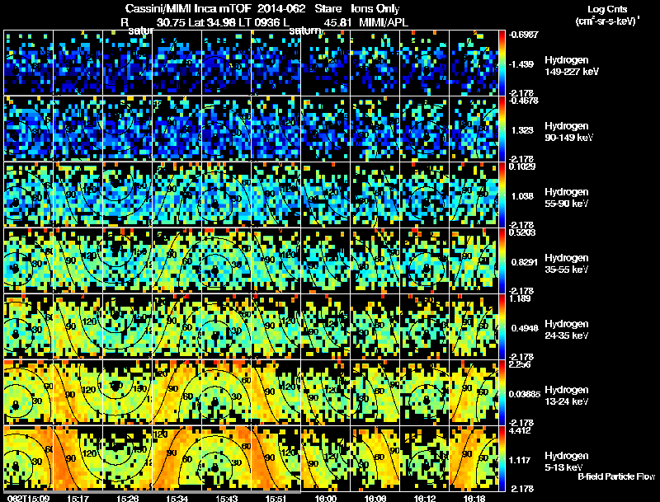Click the '062T15:09' time label
The image size is (660, 502).
(28, 498)
